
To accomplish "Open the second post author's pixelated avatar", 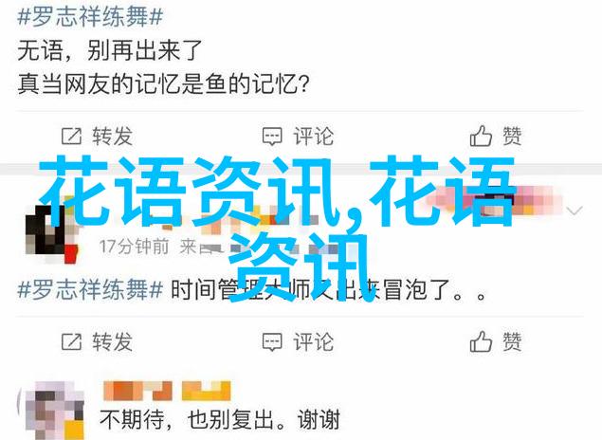I will click(x=51, y=233).
